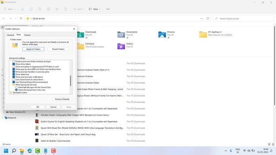Image resolution: width=276 pixels, height=155 pixels.
Task: Select Sahih Al-Bukhari (Summarized) file
Action: (x=56, y=141)
